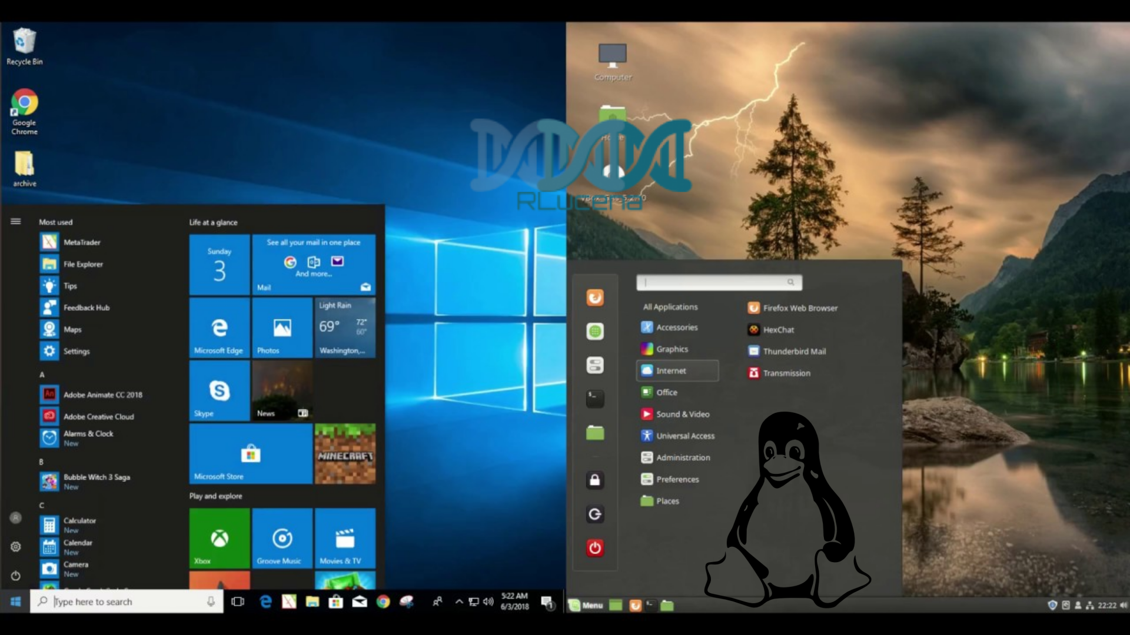Select Universal Access category
Screen dimensions: 1130x635
click(x=677, y=436)
